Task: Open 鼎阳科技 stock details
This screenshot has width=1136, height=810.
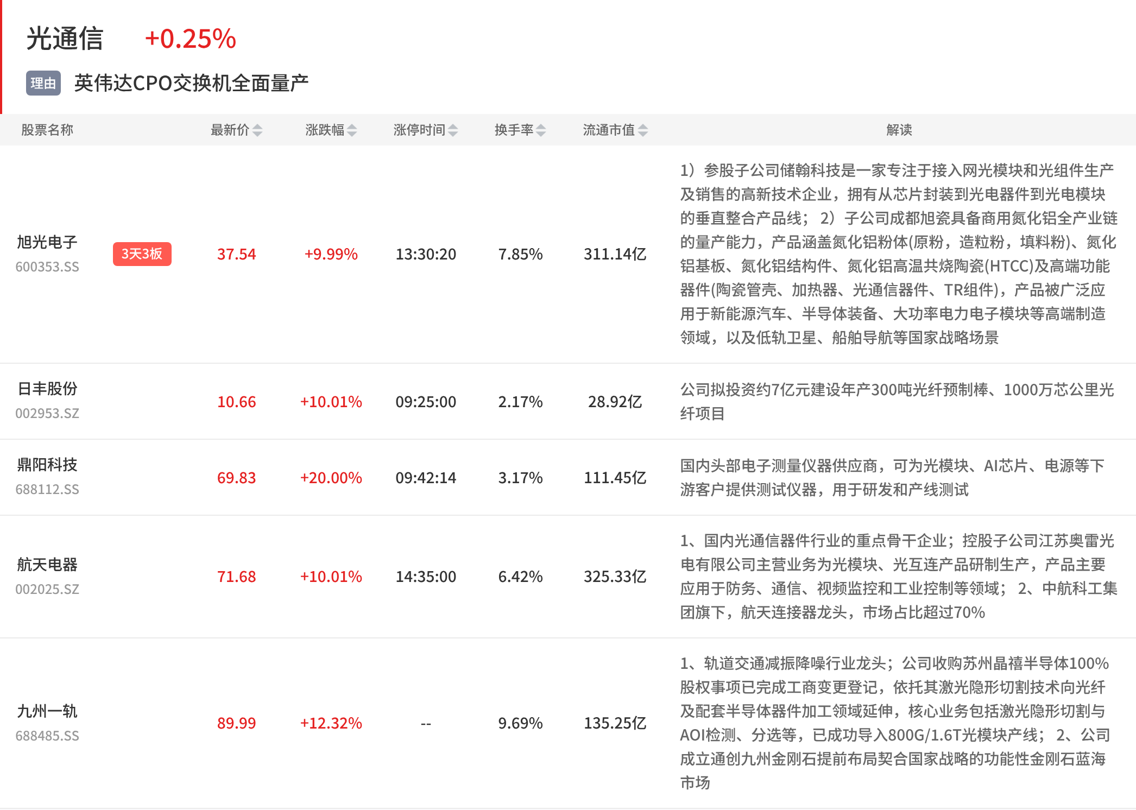Action: pos(47,465)
